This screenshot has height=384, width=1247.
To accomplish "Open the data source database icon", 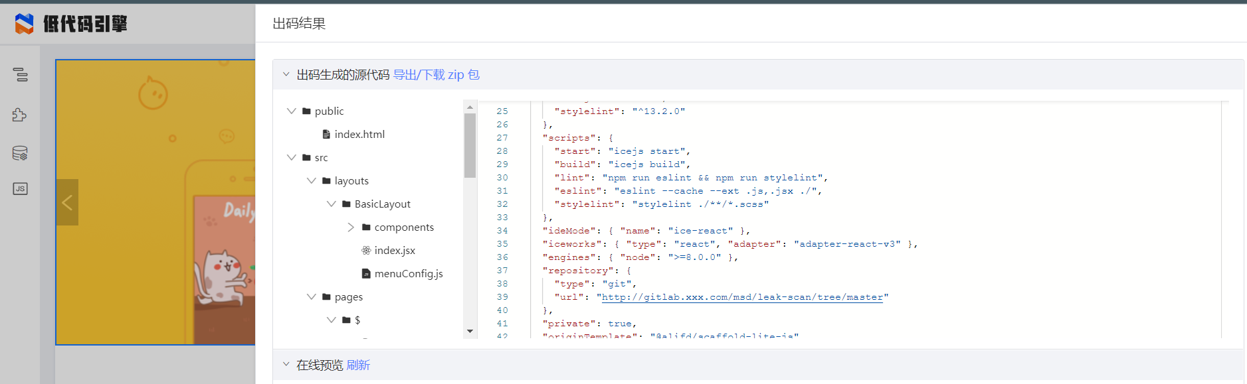I will (x=20, y=153).
